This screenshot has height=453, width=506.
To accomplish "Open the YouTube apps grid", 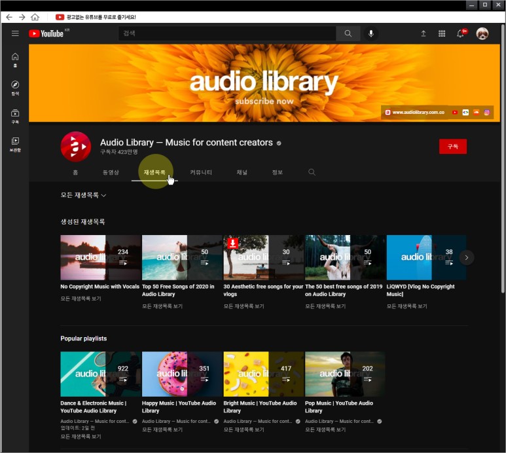I will tap(442, 33).
